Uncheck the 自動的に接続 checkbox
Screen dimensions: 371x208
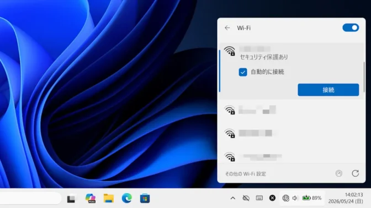coord(243,72)
